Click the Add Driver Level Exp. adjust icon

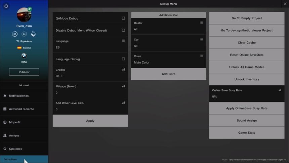coord(123,103)
